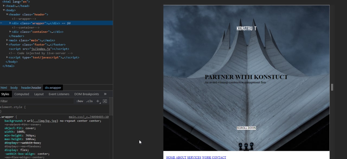Expand the background property shorthand triangle
The height and width of the screenshot is (159, 347).
click(x=25, y=121)
